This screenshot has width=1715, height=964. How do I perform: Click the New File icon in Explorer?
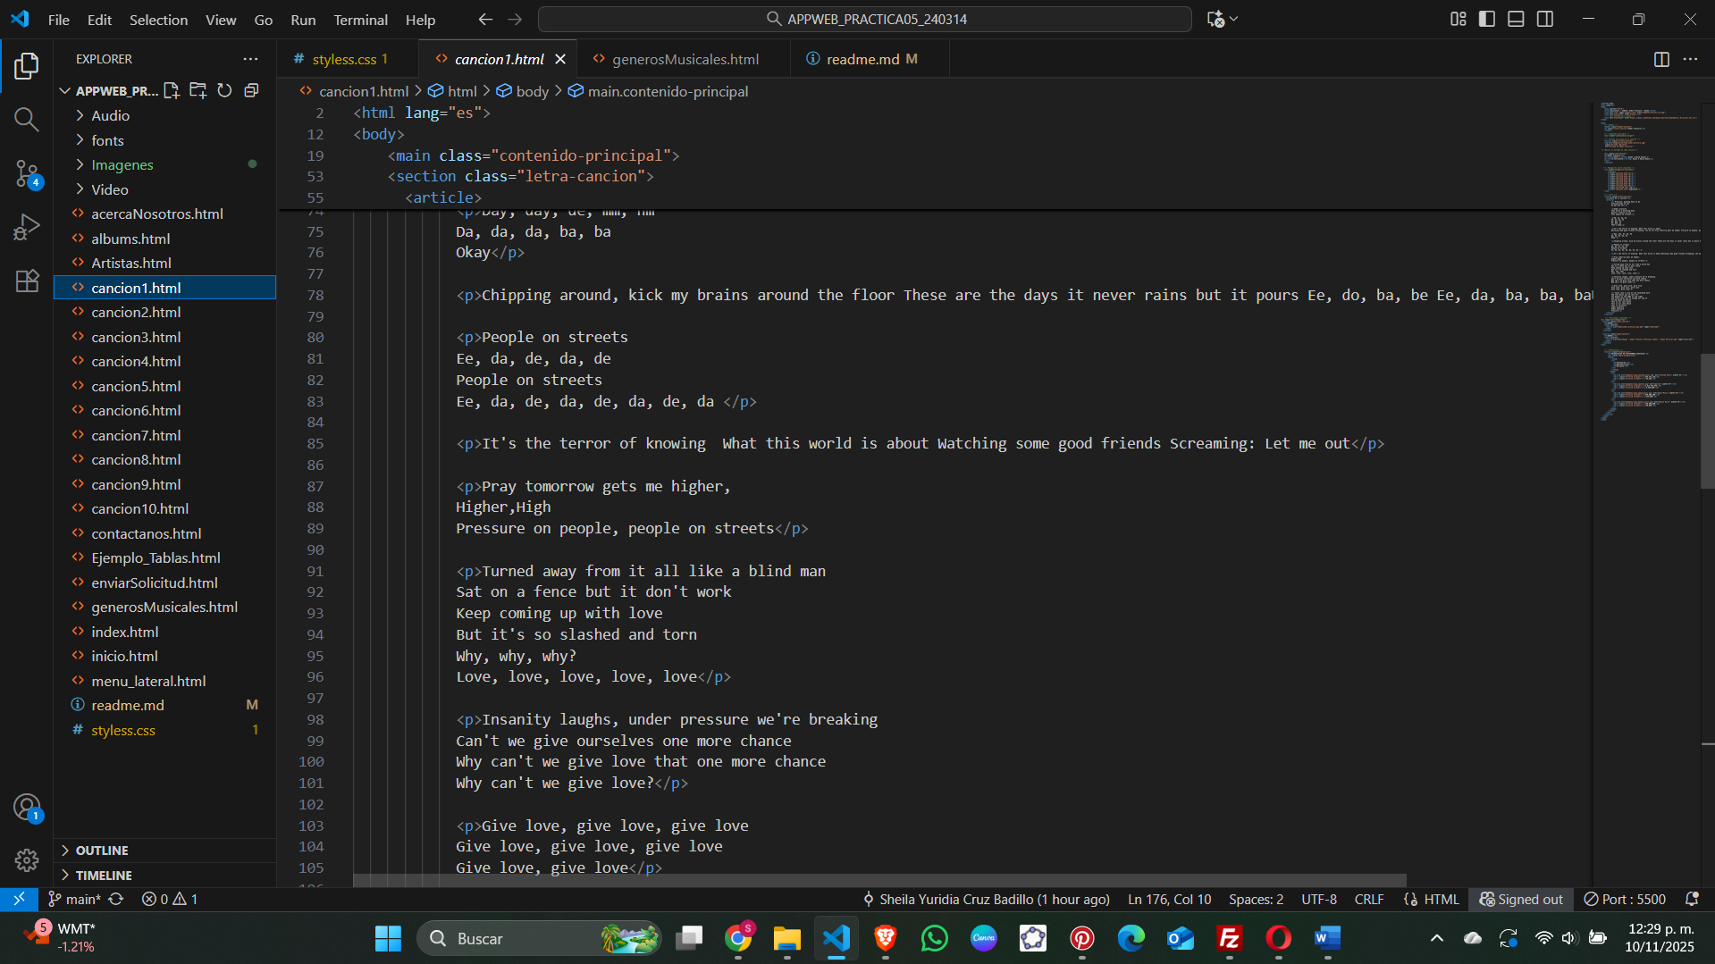(172, 90)
